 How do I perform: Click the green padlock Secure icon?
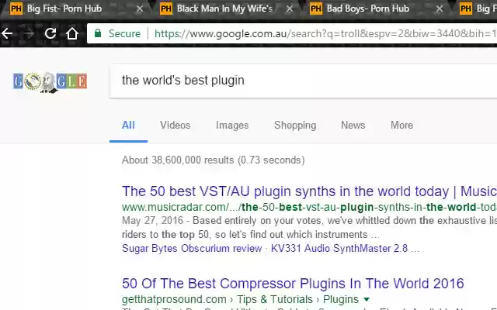tap(98, 33)
